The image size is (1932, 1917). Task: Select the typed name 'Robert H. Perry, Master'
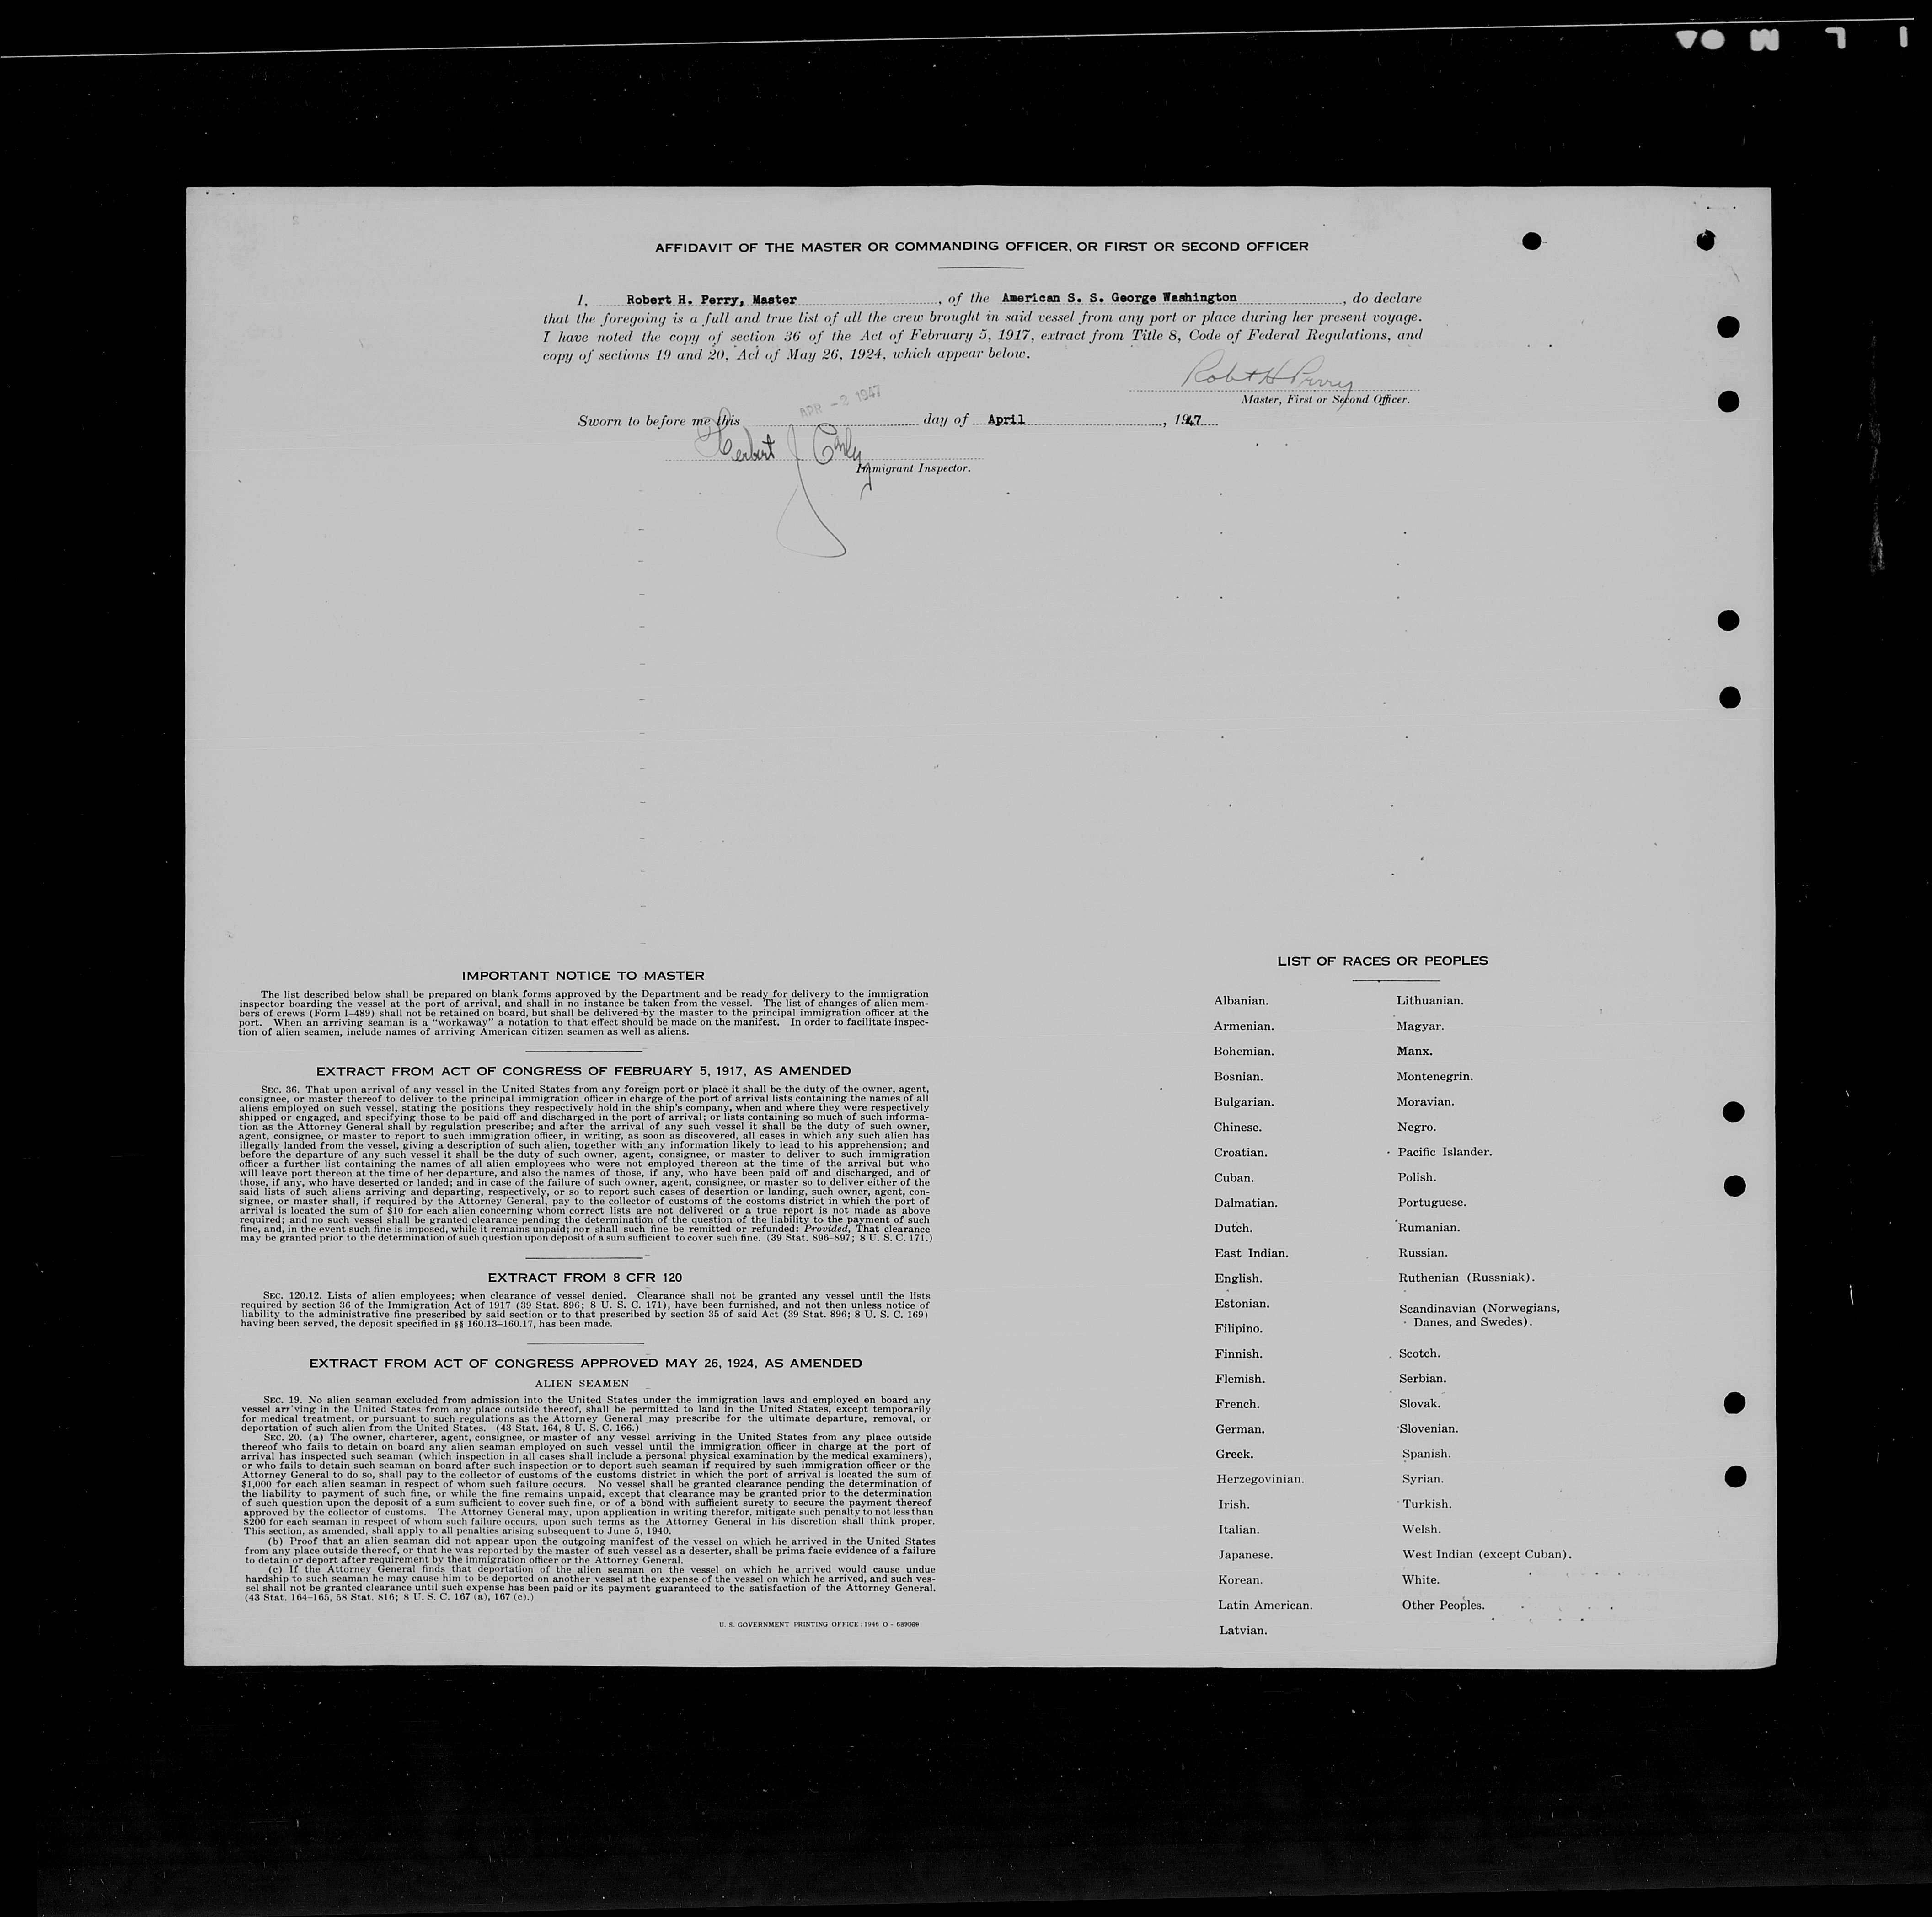[x=711, y=299]
